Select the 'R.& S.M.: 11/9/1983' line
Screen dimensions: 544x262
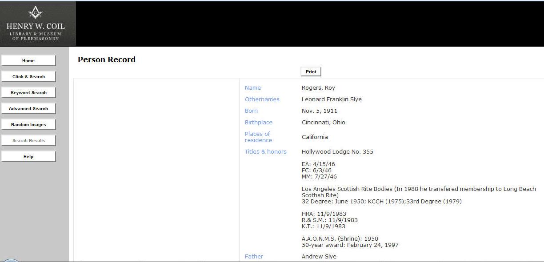pyautogui.click(x=330, y=220)
